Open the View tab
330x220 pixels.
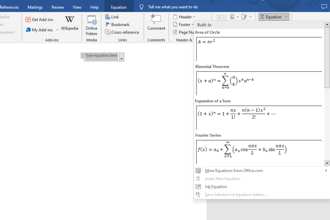point(77,7)
